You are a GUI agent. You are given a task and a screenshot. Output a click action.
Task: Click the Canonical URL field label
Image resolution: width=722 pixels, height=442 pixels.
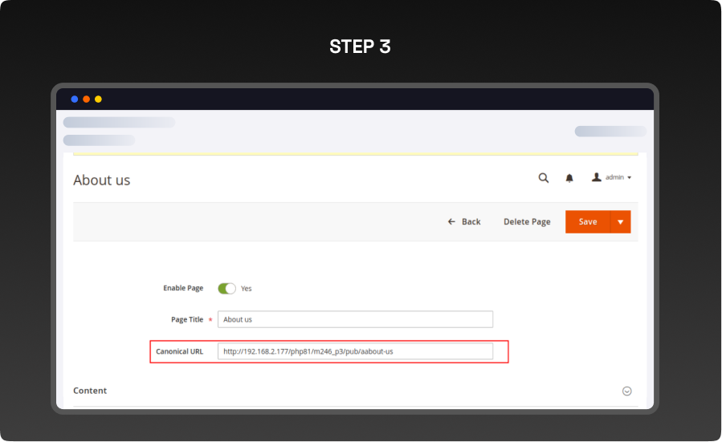pyautogui.click(x=179, y=351)
